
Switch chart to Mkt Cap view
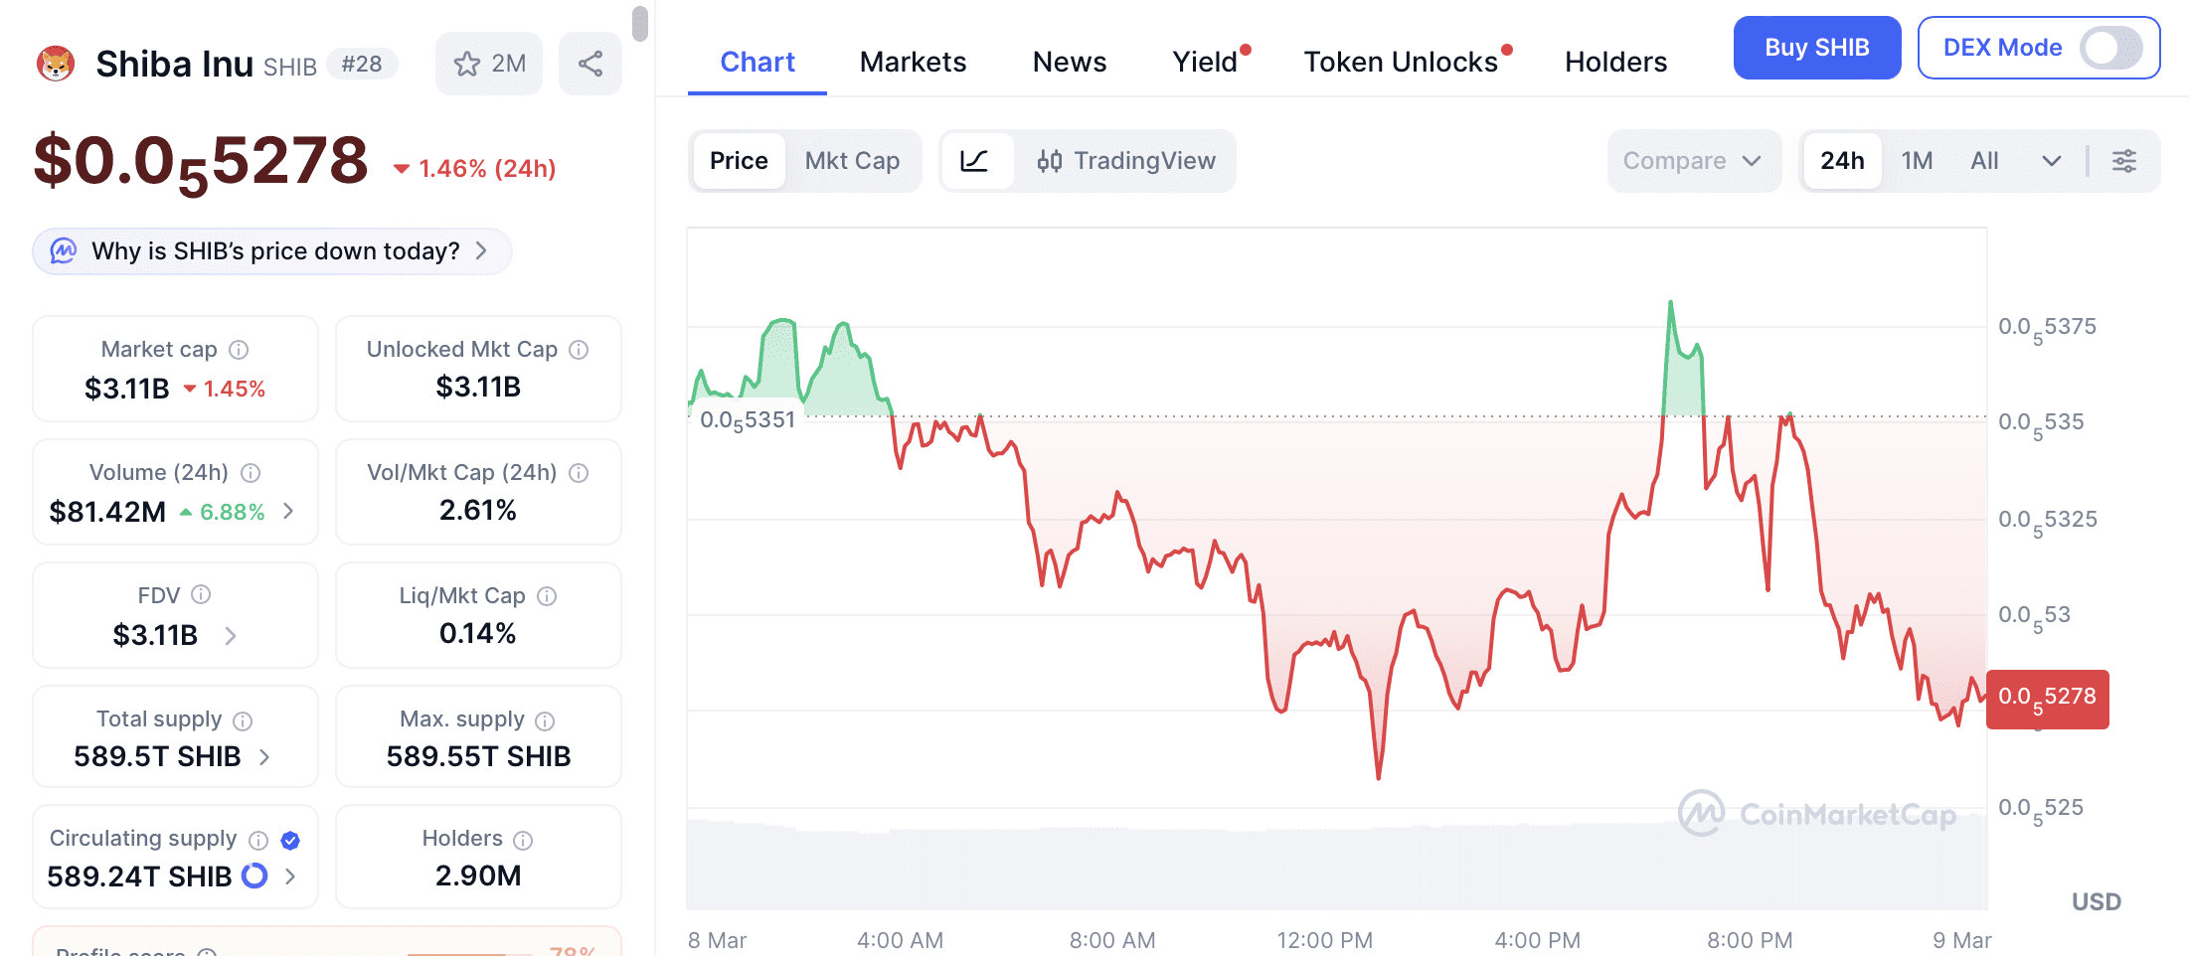click(852, 161)
